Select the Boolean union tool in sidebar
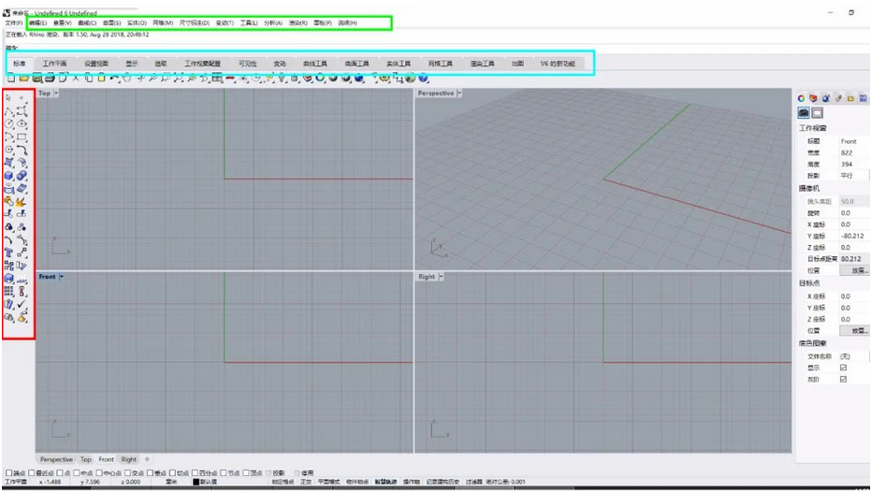This screenshot has width=872, height=491. 22,176
